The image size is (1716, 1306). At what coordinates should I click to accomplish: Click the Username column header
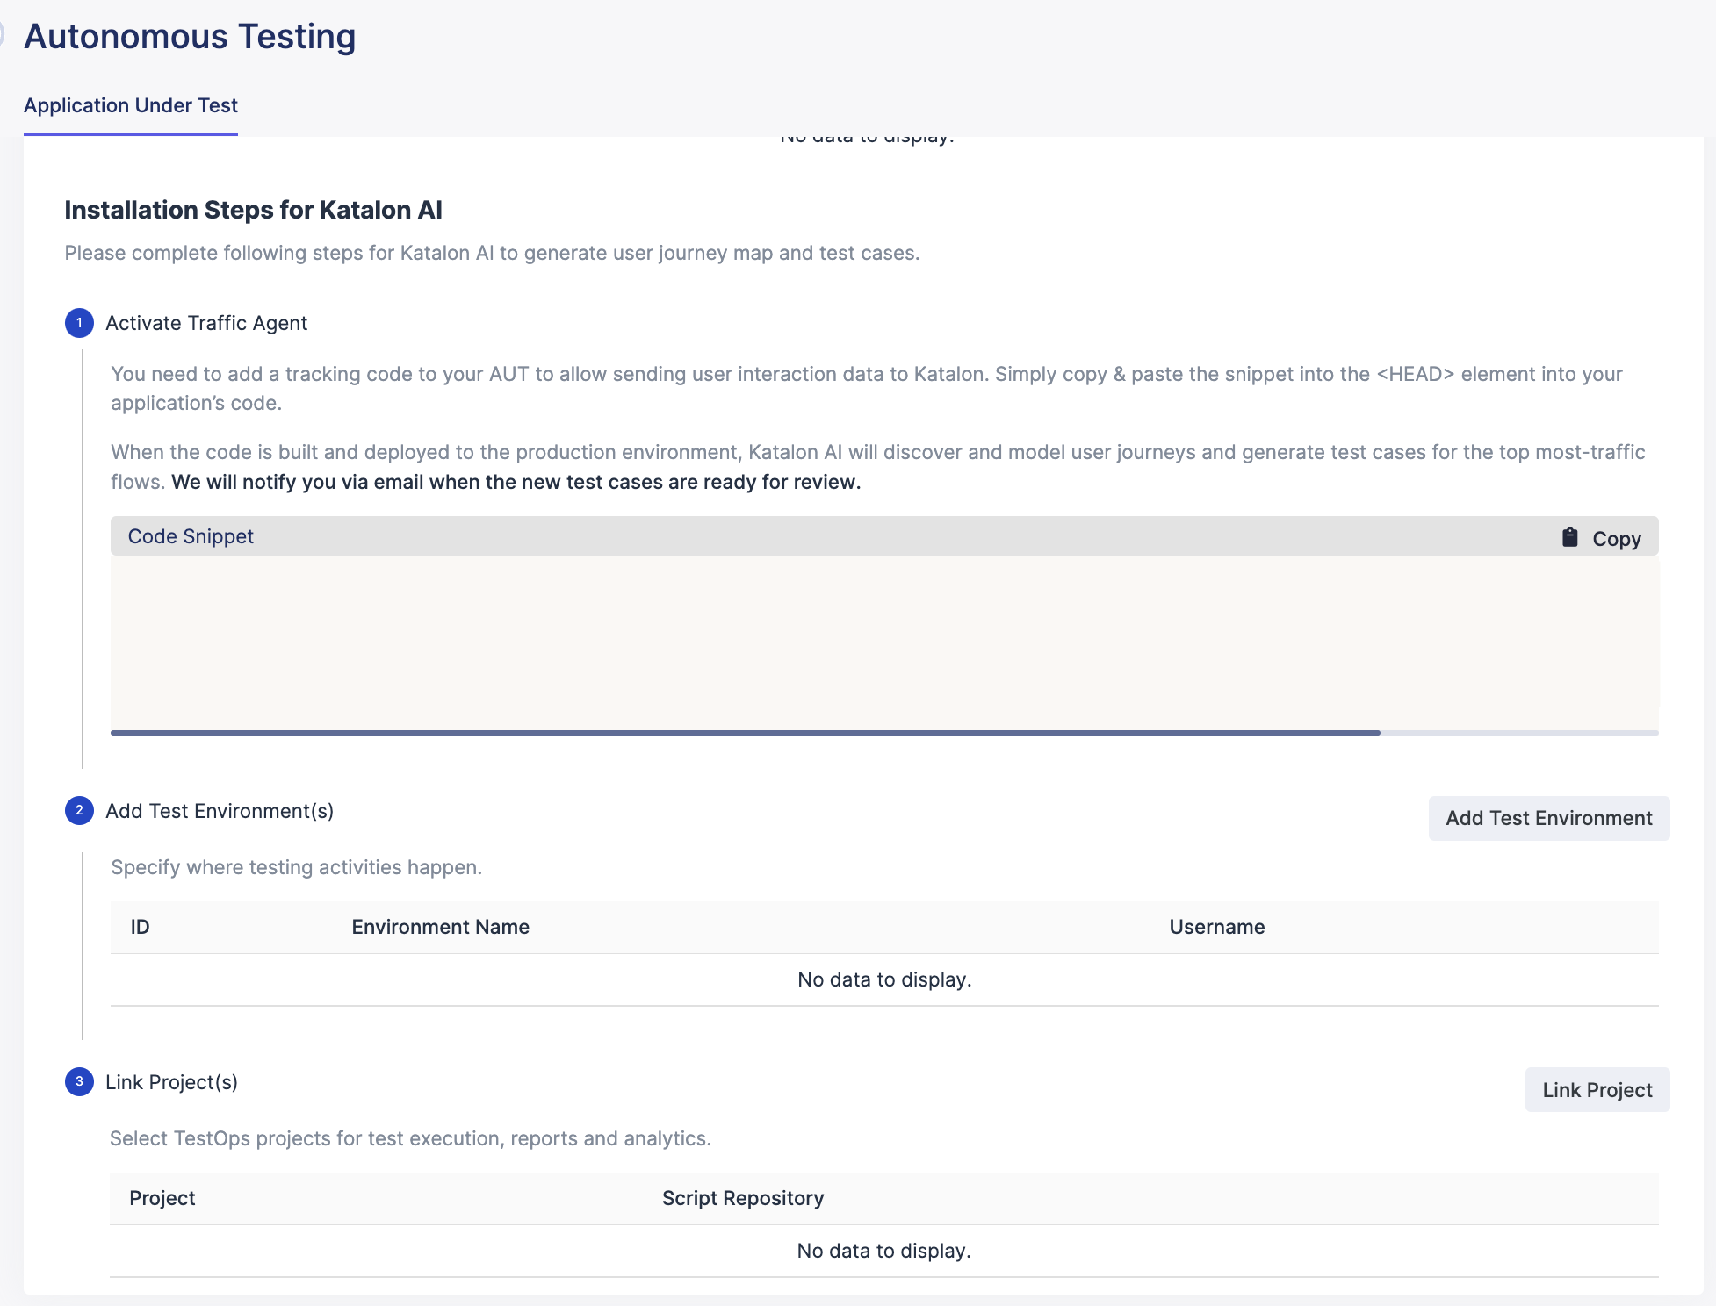[x=1217, y=927]
